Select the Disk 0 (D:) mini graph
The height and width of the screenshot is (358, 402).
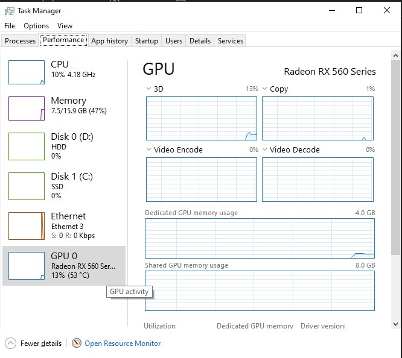pyautogui.click(x=27, y=146)
